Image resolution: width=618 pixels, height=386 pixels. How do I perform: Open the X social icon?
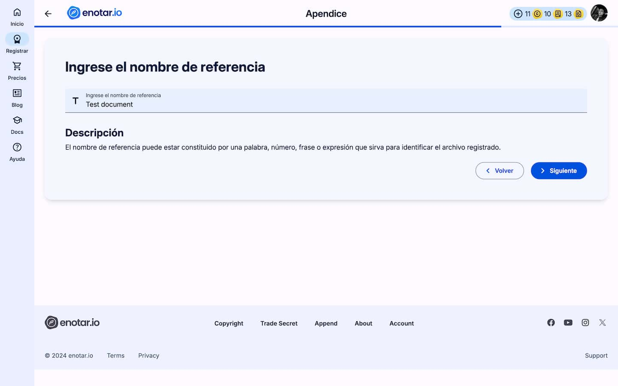tap(603, 323)
